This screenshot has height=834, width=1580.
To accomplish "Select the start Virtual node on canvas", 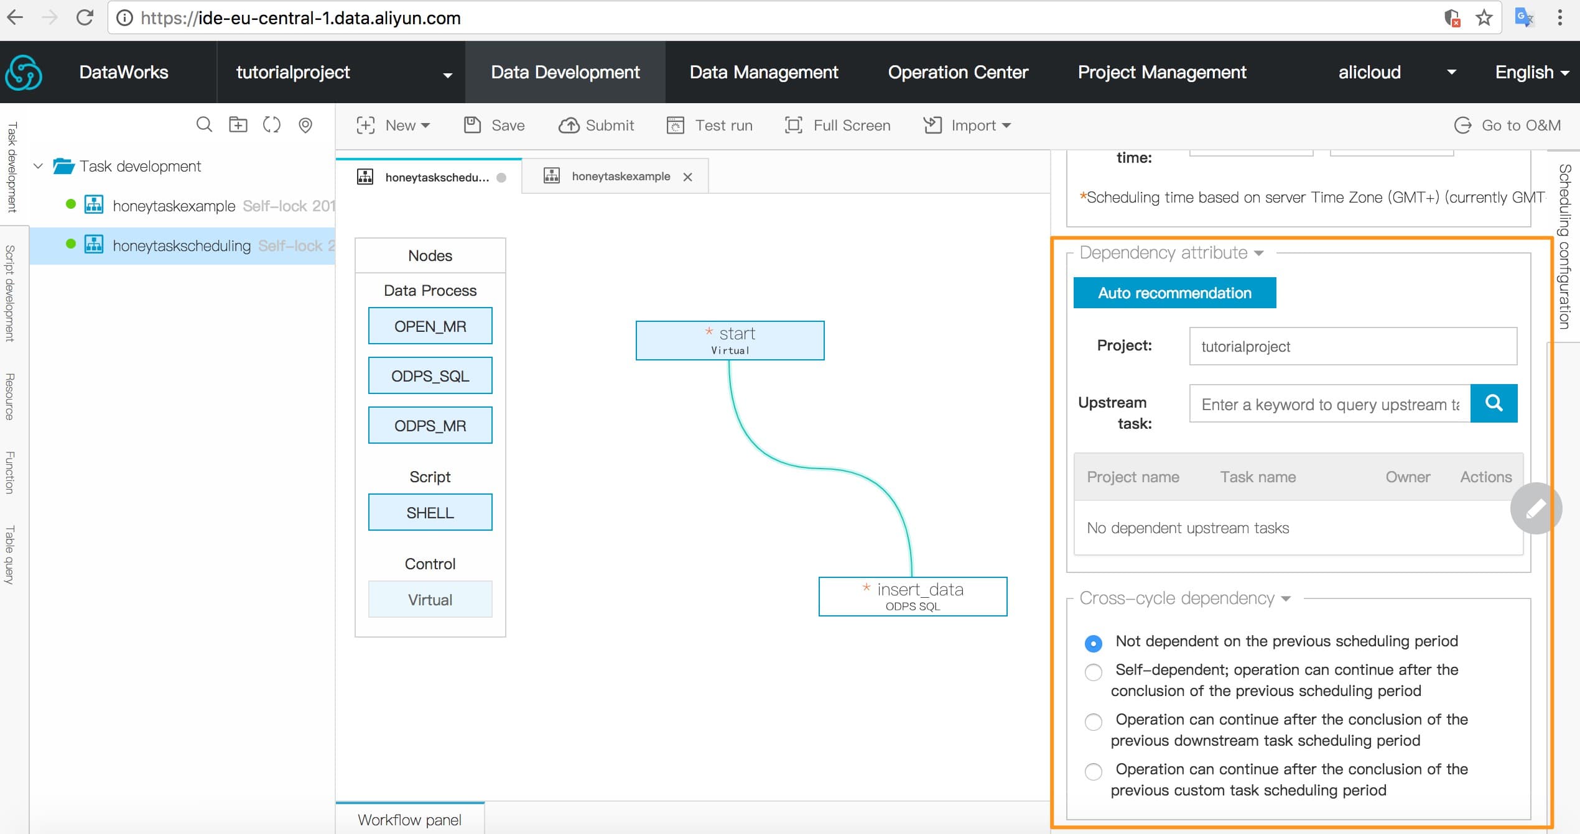I will click(x=730, y=340).
